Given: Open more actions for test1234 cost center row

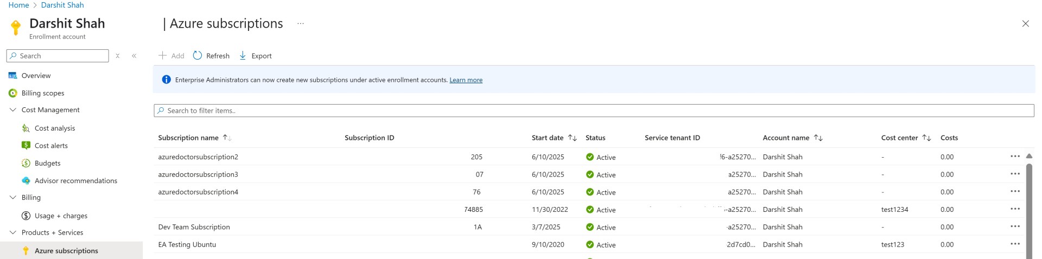Looking at the screenshot, I should pyautogui.click(x=1015, y=209).
